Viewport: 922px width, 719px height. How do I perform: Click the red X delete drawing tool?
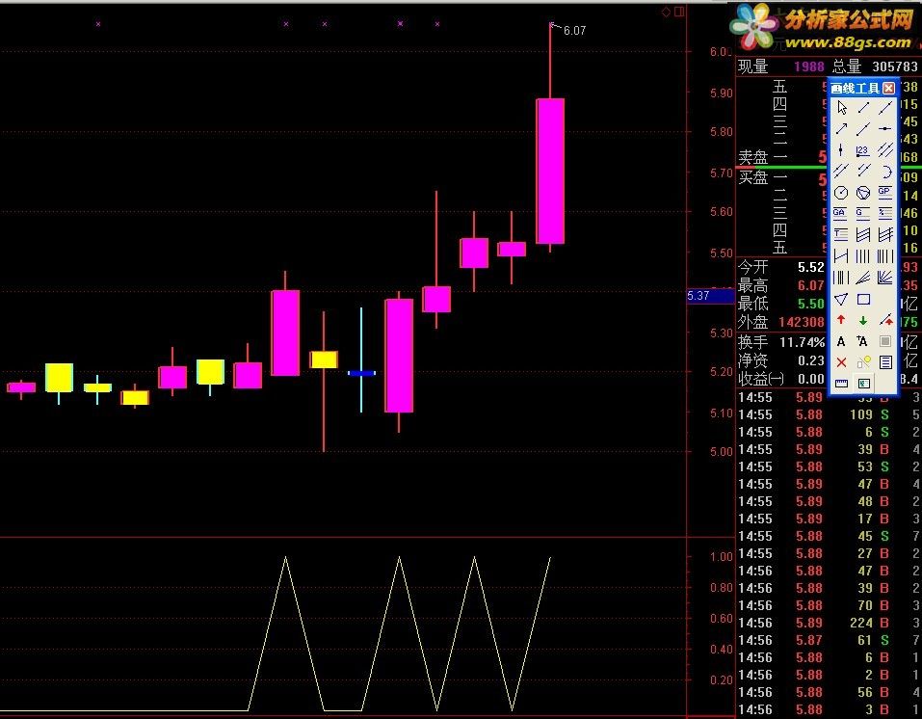point(841,362)
